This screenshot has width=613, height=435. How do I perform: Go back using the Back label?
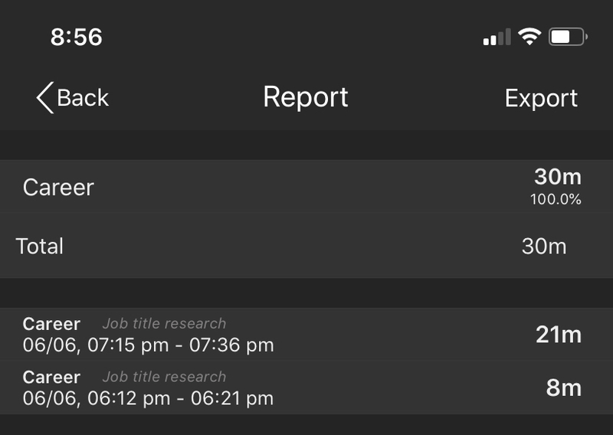click(83, 97)
